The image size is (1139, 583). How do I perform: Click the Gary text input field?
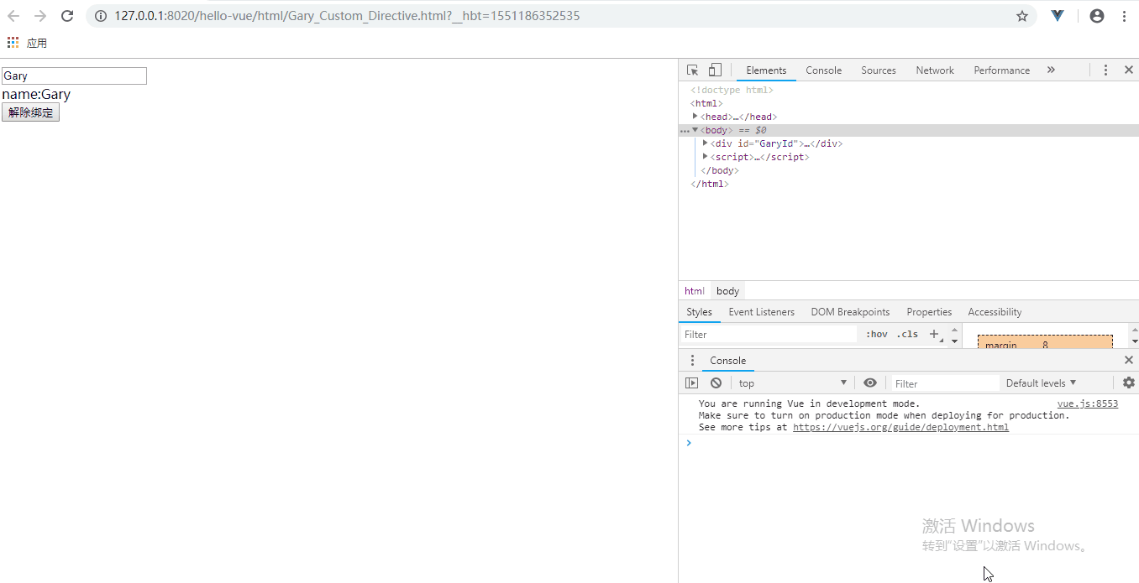point(74,75)
